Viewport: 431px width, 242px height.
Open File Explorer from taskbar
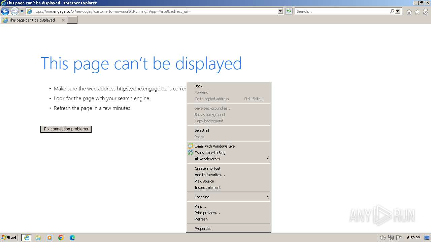coord(38,238)
